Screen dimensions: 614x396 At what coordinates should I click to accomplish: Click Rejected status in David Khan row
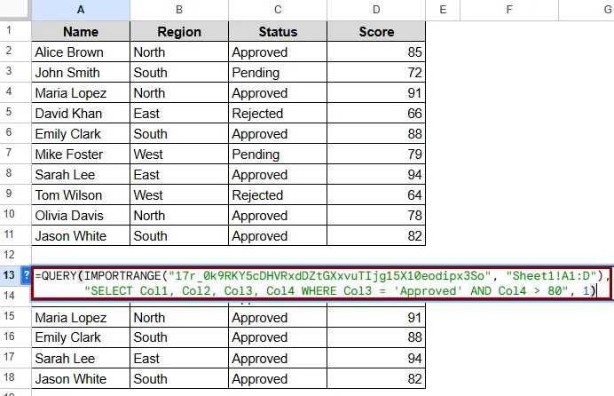coord(278,113)
